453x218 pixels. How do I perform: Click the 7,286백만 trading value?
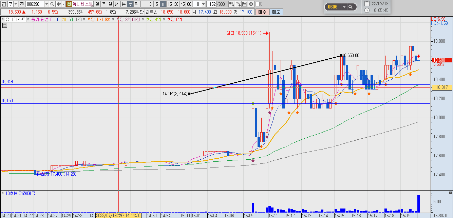(134, 12)
